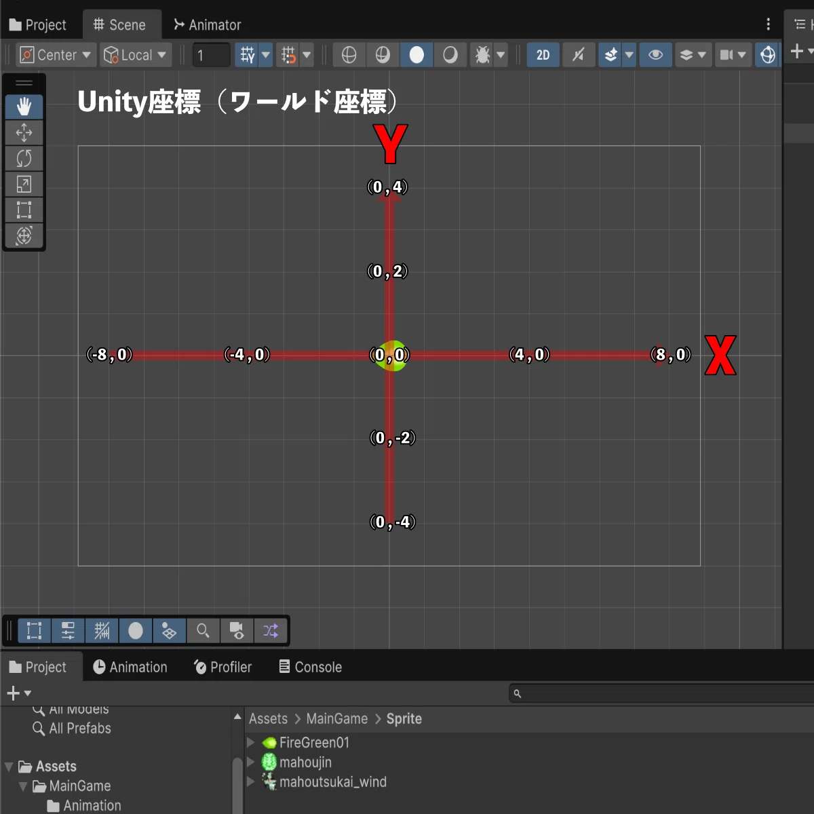Open snap increment settings dropdown
The image size is (814, 814).
[307, 55]
